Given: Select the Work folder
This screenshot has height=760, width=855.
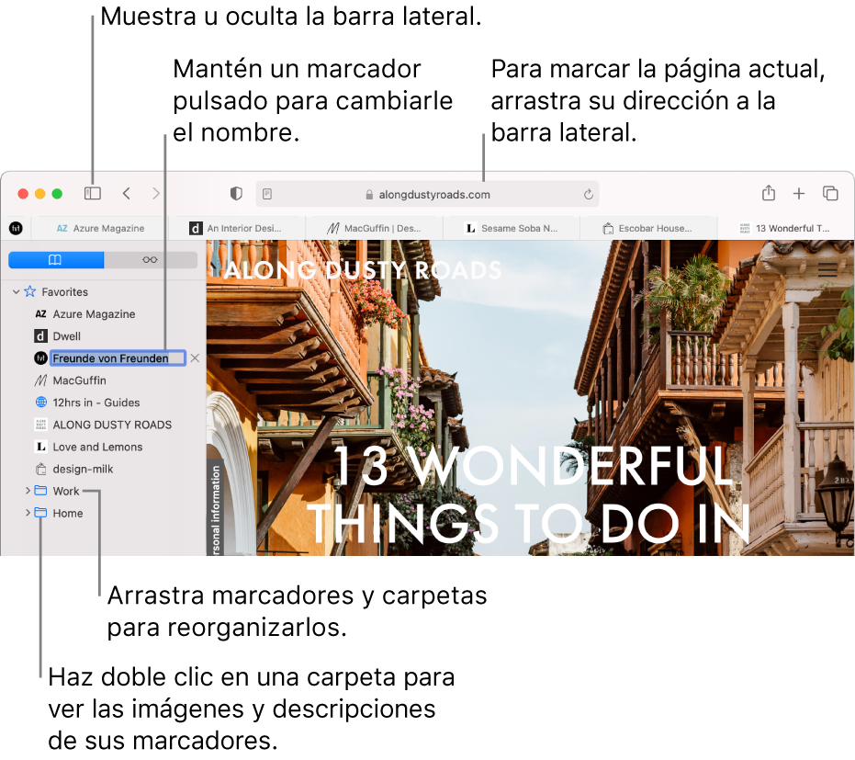Looking at the screenshot, I should tap(66, 491).
